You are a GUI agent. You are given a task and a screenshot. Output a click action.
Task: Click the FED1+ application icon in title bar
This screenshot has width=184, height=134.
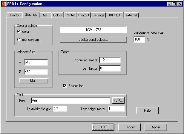point(4,4)
